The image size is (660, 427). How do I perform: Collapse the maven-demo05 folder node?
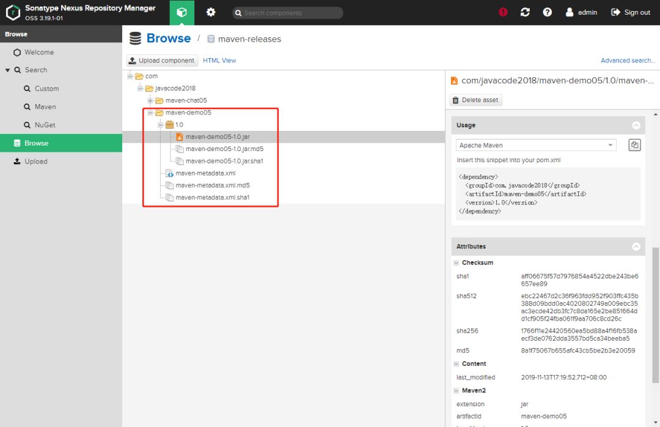(x=150, y=113)
